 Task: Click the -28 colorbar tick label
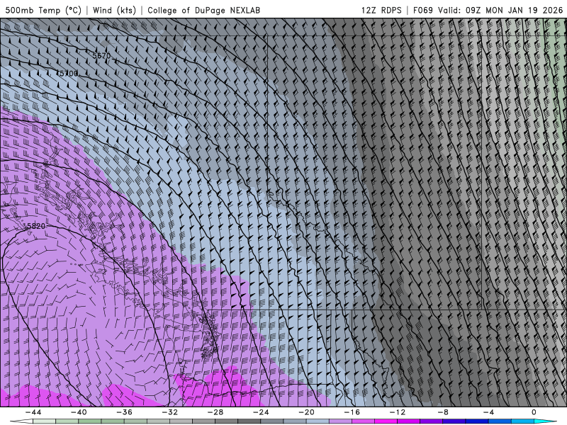click(215, 412)
